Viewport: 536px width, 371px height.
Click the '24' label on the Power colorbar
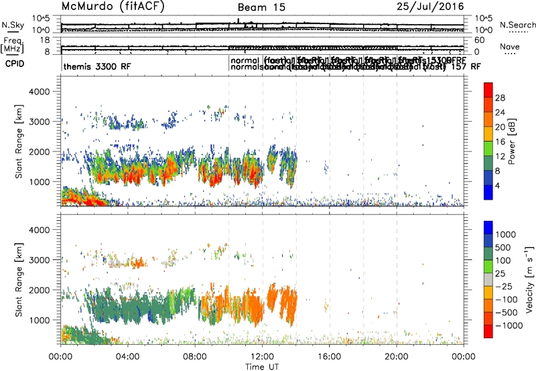pyautogui.click(x=500, y=113)
